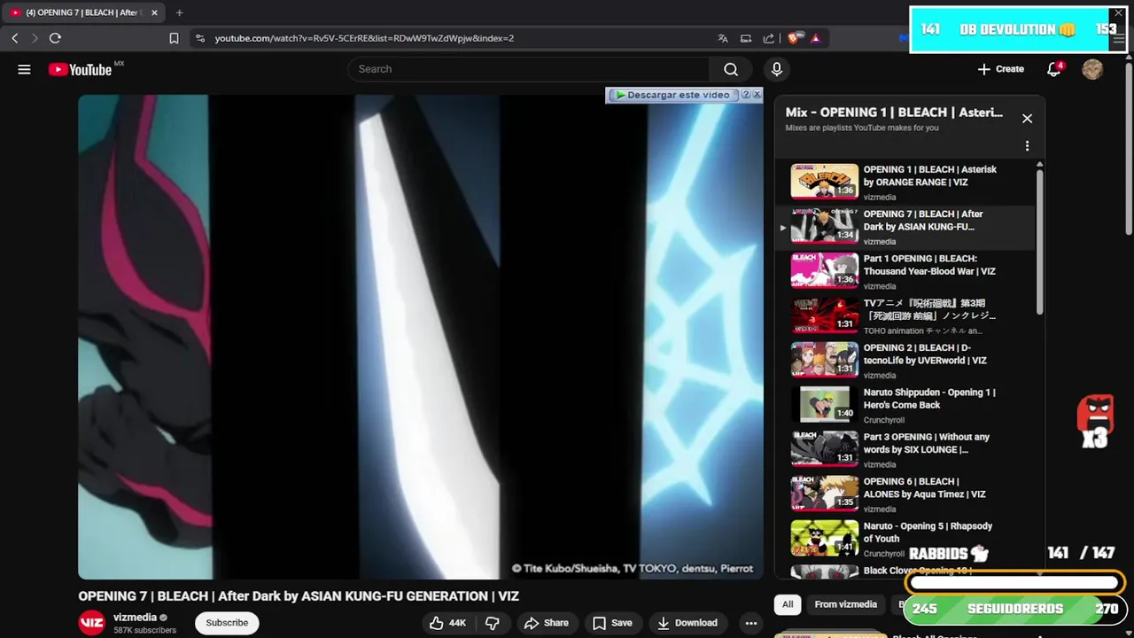Share the video
The image size is (1134, 638).
pos(547,623)
